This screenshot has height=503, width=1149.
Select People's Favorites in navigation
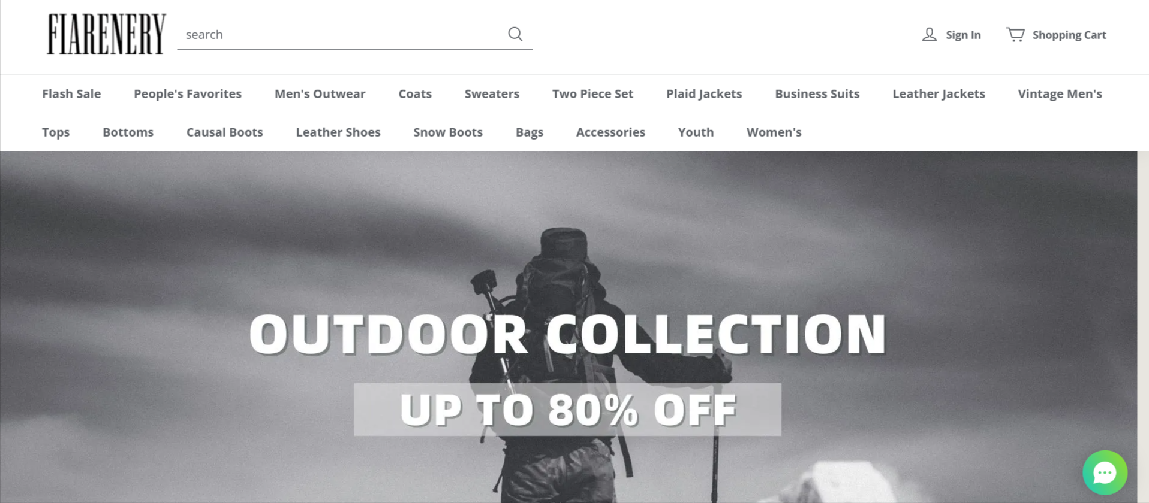tap(188, 93)
